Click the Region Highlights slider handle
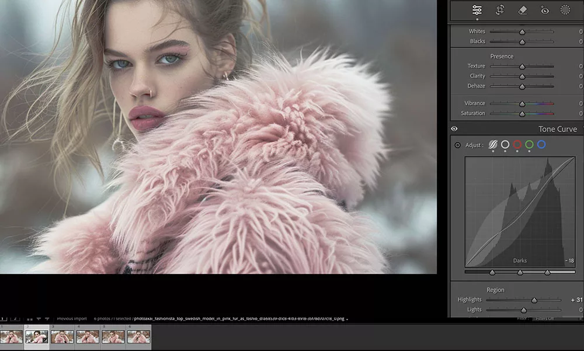 tap(534, 300)
